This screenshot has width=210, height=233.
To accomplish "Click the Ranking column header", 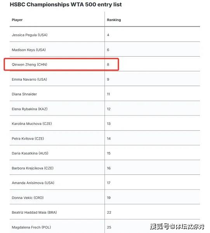I will pos(114,20).
